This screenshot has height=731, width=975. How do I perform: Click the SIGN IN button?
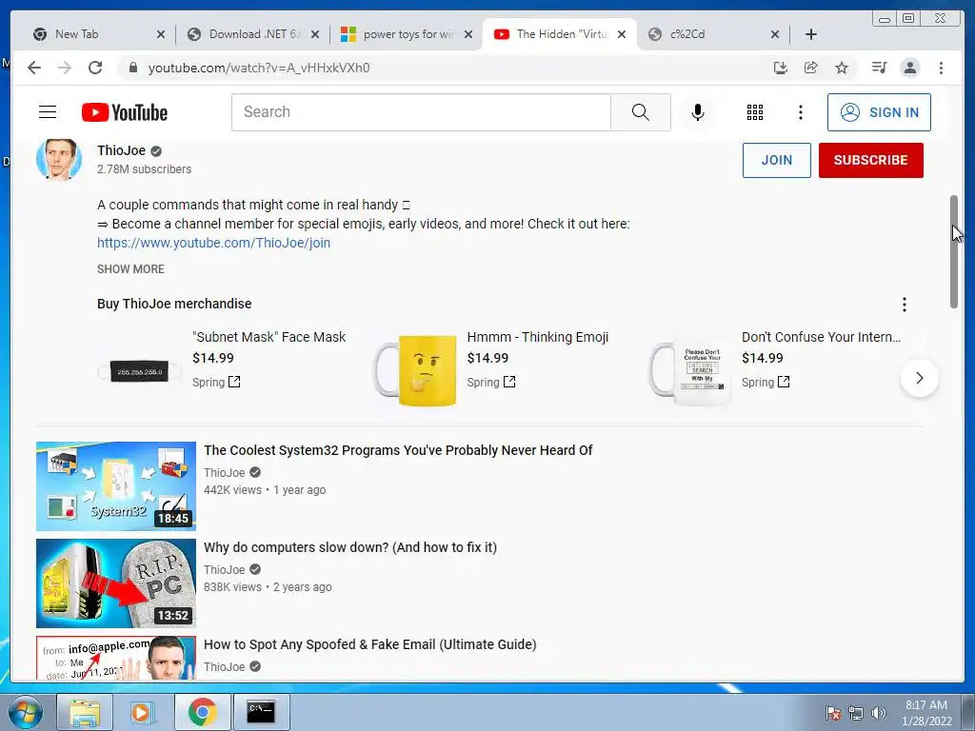coord(879,112)
